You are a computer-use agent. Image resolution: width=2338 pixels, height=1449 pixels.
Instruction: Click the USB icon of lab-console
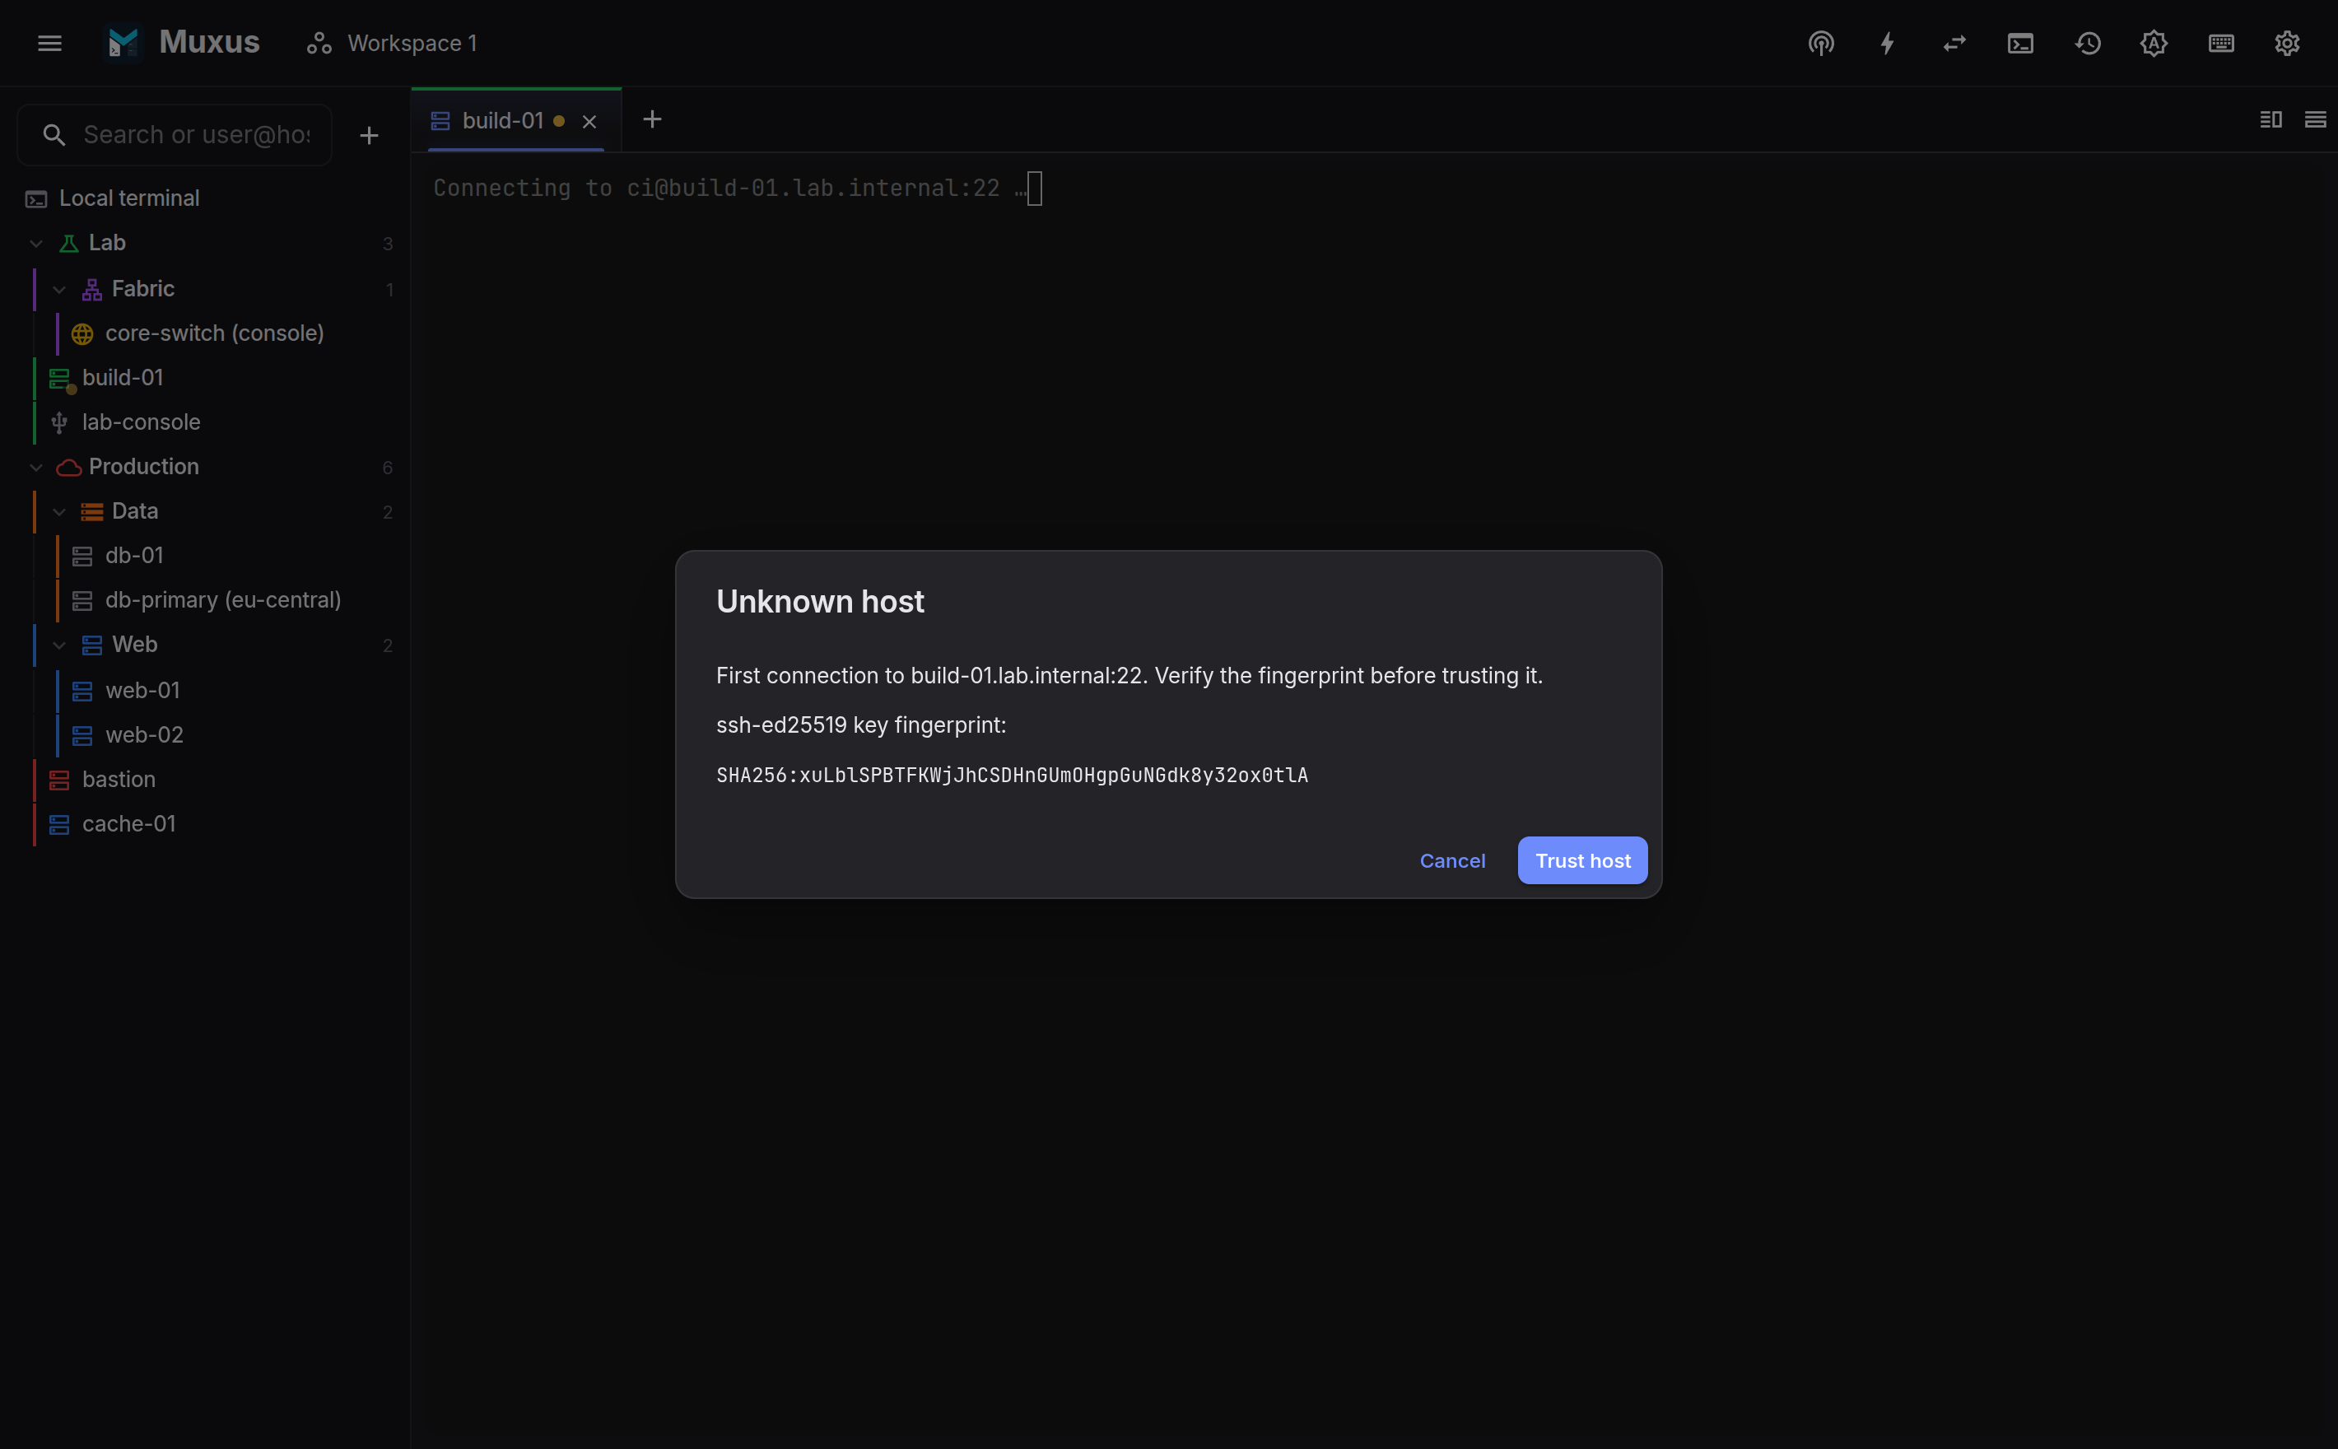click(59, 422)
